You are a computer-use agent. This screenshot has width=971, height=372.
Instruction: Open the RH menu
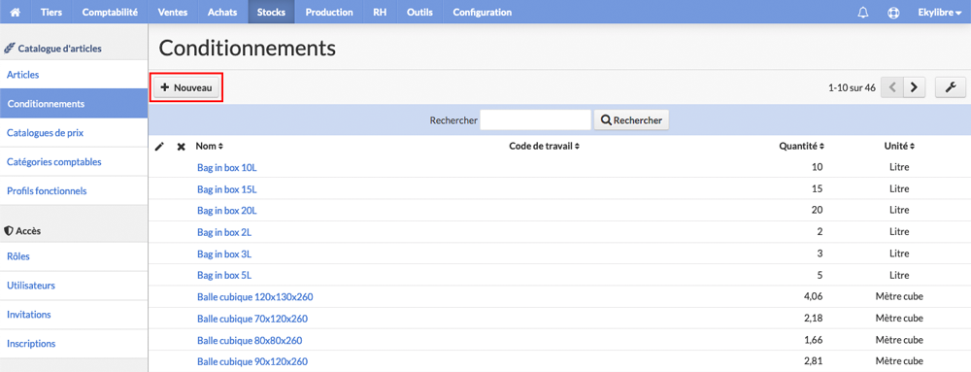(x=381, y=12)
